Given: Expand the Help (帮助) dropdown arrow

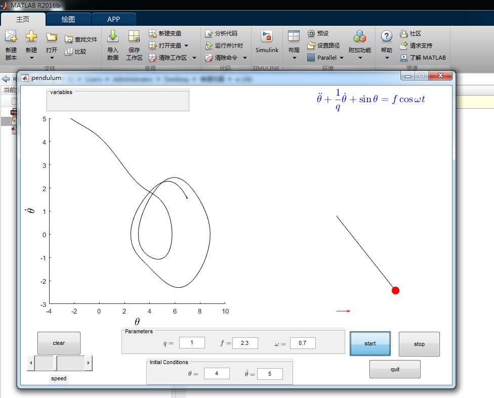Looking at the screenshot, I should coord(387,58).
